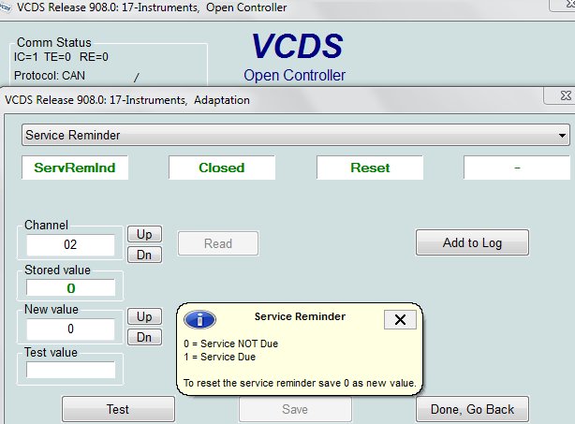575x424 pixels.
Task: Click the New value input field
Action: point(70,329)
